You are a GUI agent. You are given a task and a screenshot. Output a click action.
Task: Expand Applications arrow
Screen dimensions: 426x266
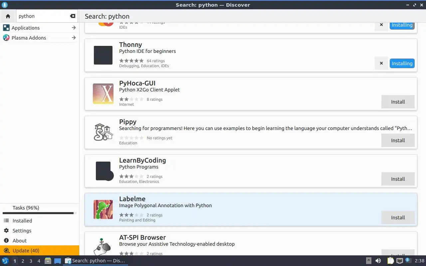pyautogui.click(x=74, y=28)
